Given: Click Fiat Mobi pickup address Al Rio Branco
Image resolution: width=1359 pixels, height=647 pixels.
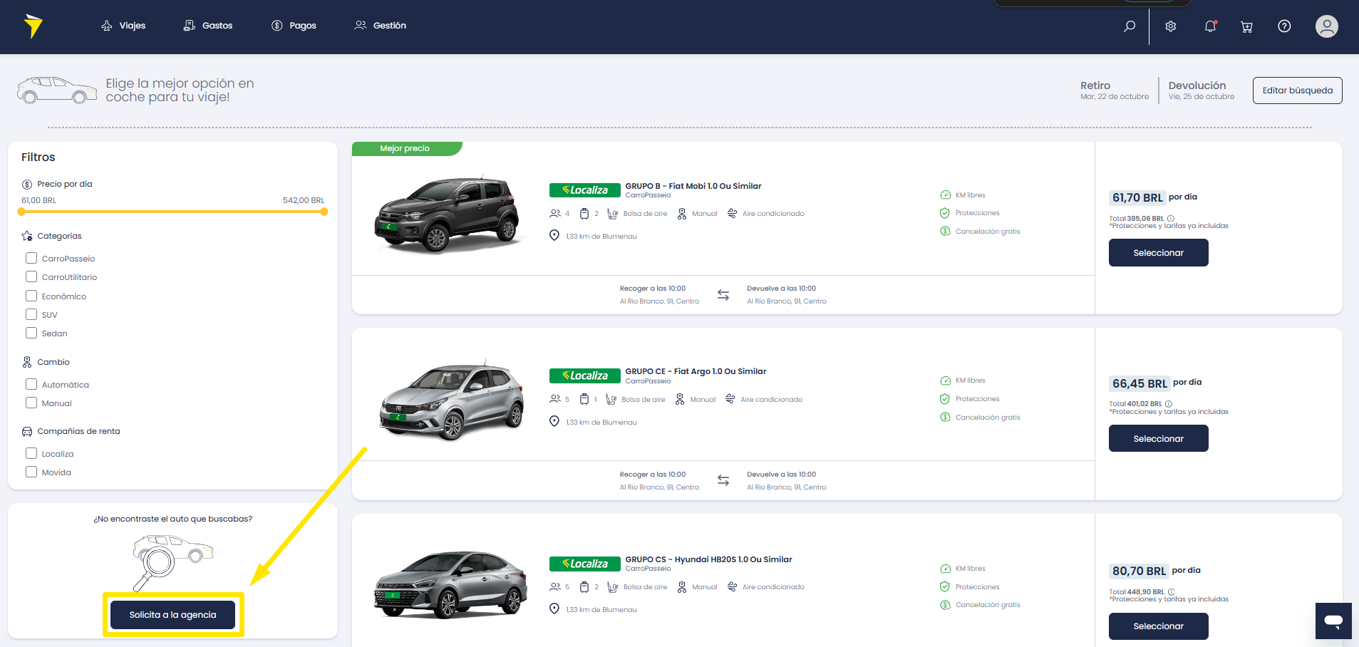Looking at the screenshot, I should coord(659,301).
